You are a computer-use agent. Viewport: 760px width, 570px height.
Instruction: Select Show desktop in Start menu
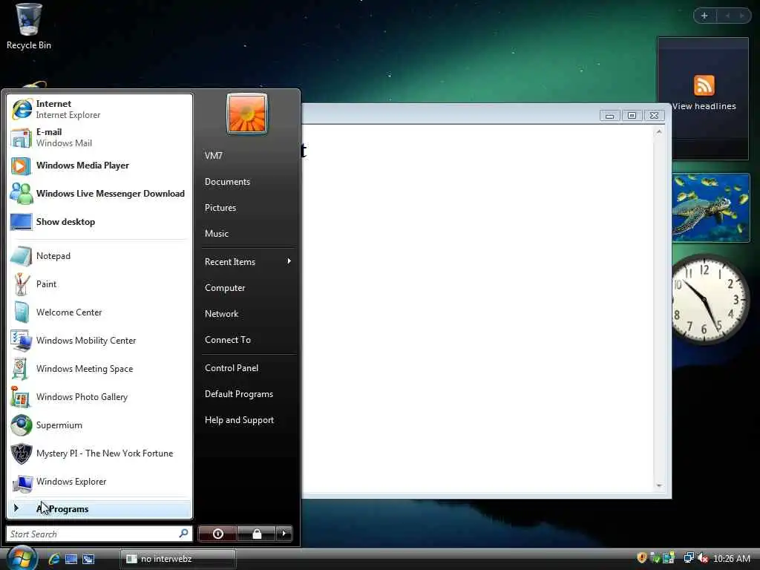point(99,221)
